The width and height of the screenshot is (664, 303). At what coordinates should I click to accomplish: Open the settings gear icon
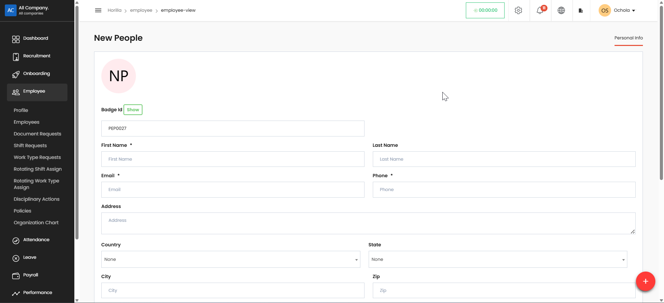pyautogui.click(x=518, y=10)
